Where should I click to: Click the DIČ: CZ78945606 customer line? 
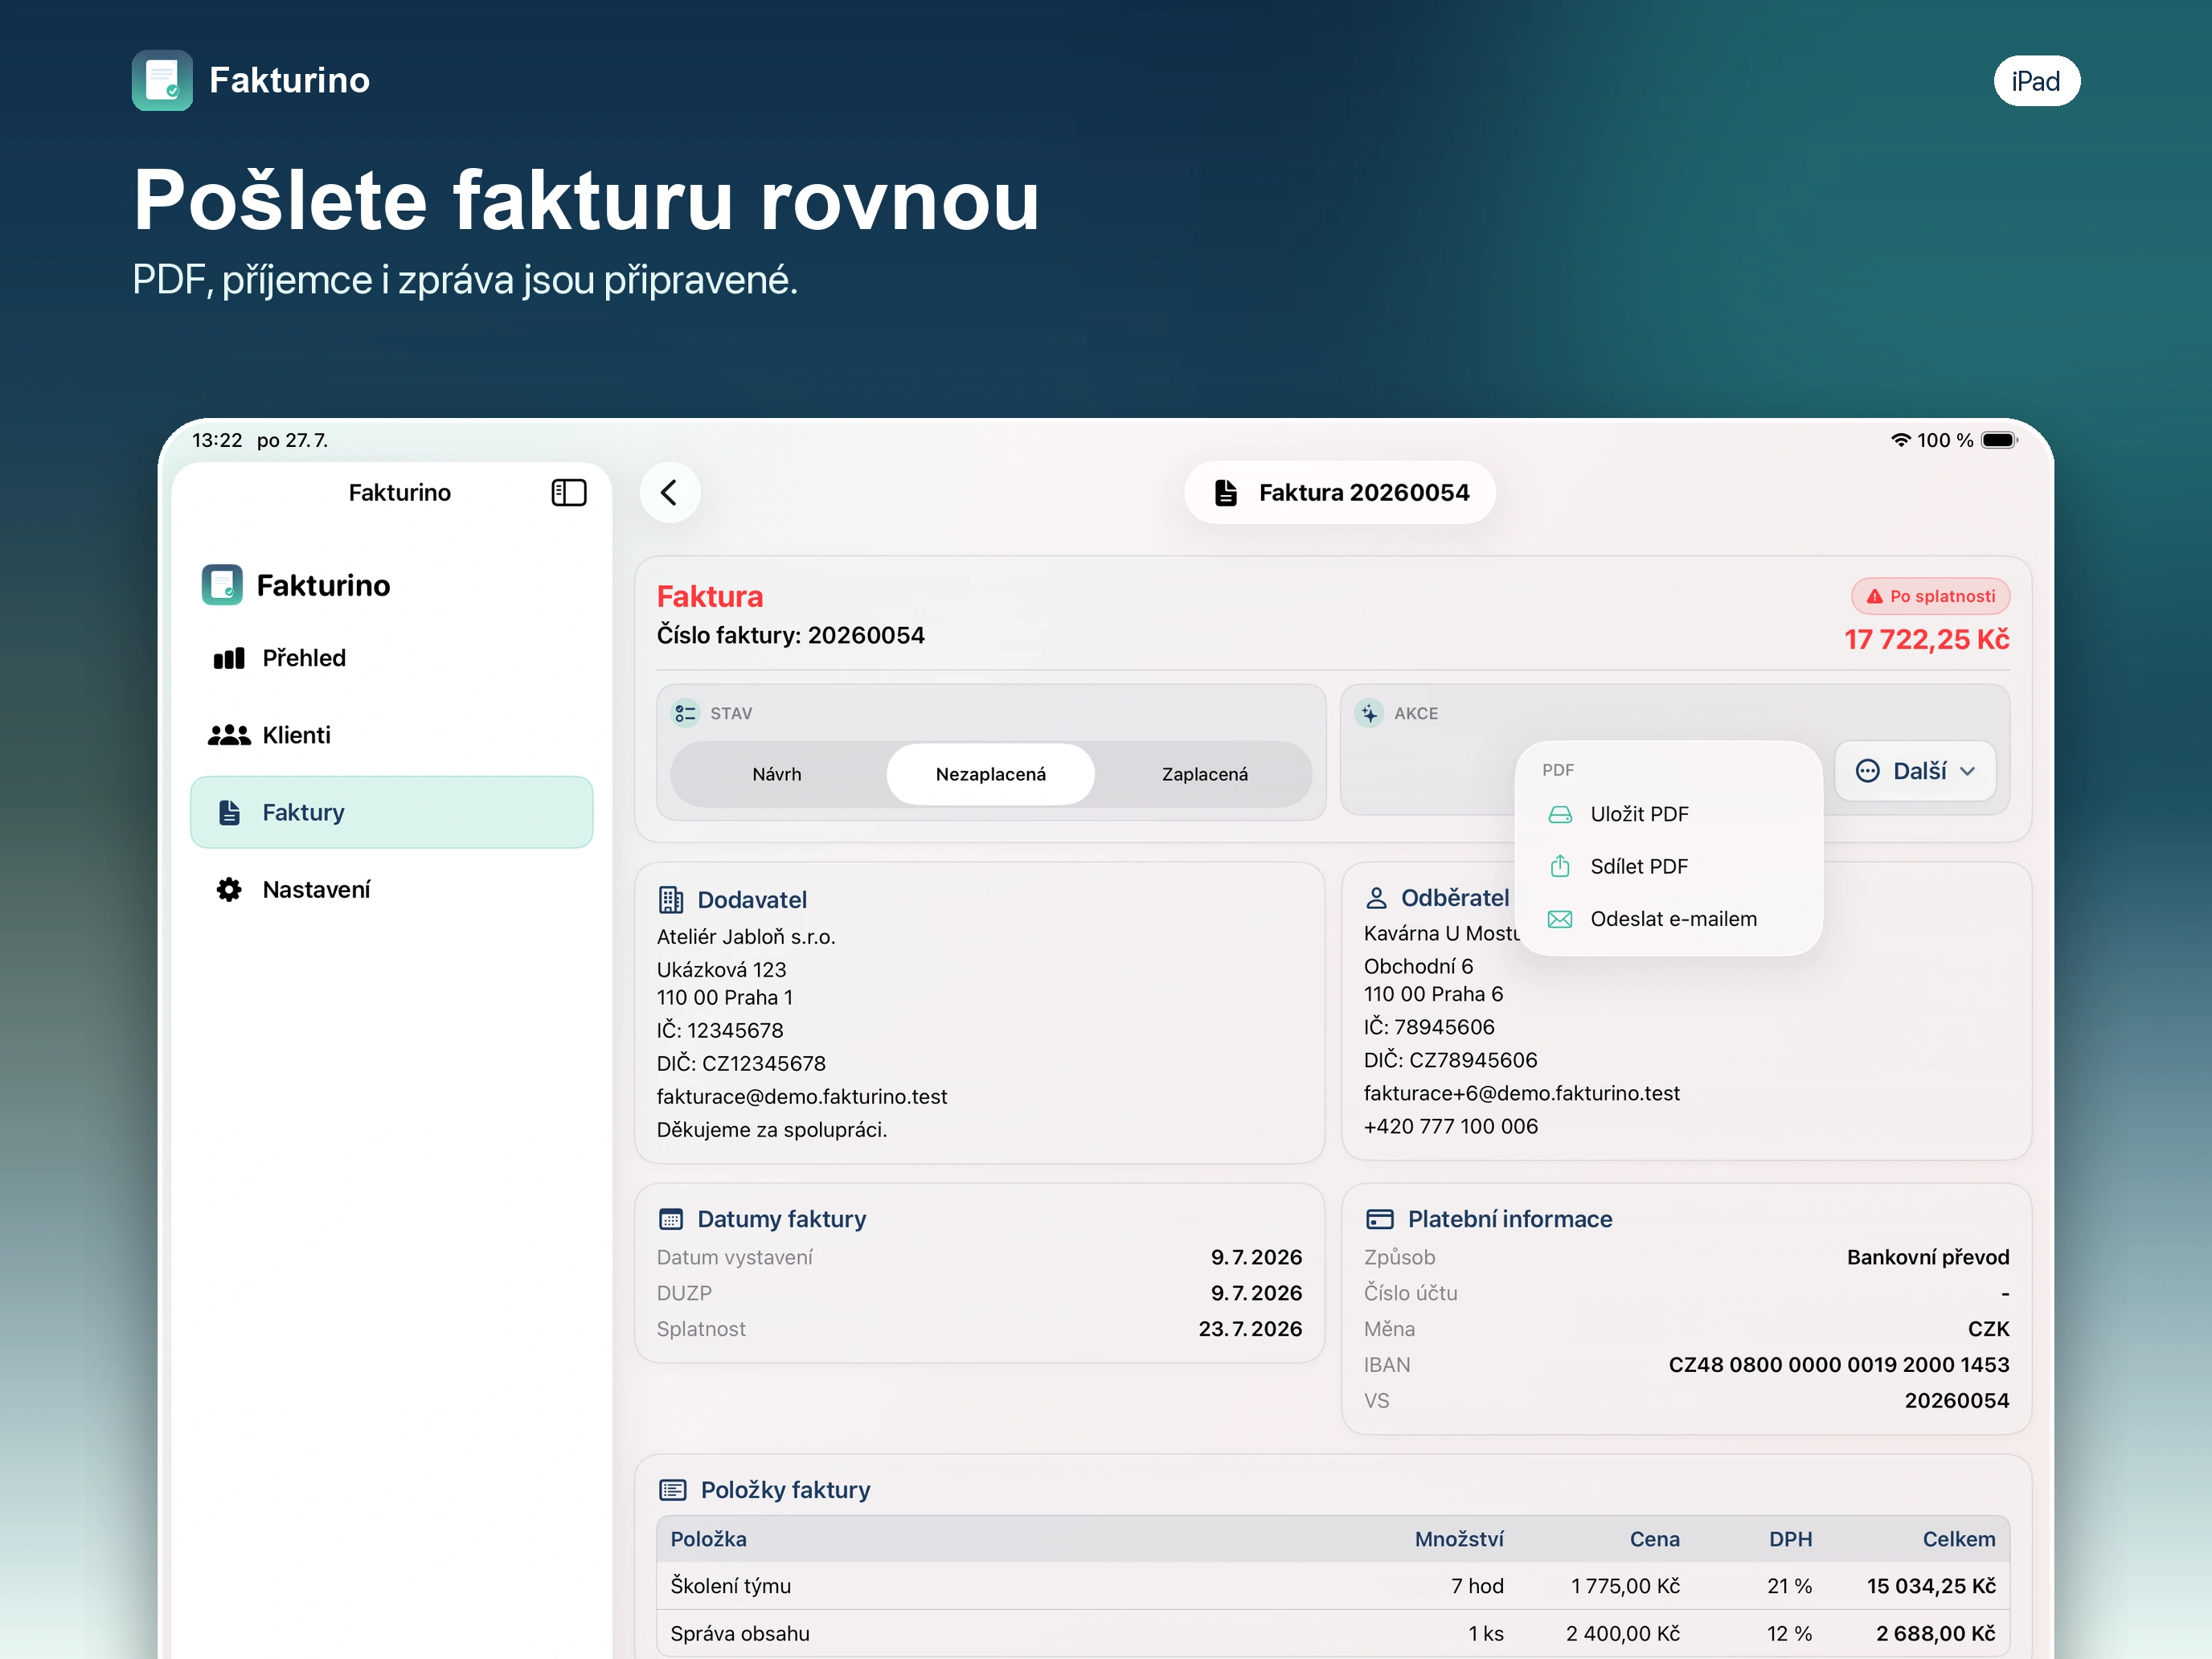pyautogui.click(x=1450, y=1060)
